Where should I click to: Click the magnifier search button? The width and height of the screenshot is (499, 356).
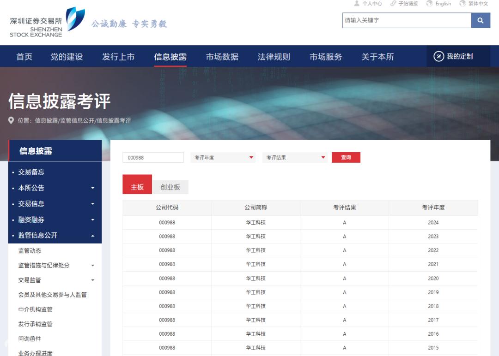click(481, 20)
